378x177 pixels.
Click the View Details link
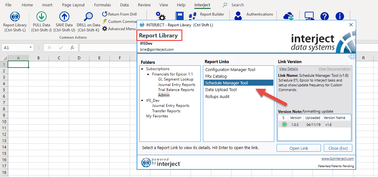tap(289, 69)
